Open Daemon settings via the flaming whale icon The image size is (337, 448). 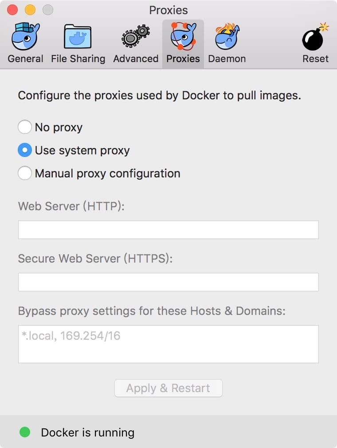click(227, 38)
